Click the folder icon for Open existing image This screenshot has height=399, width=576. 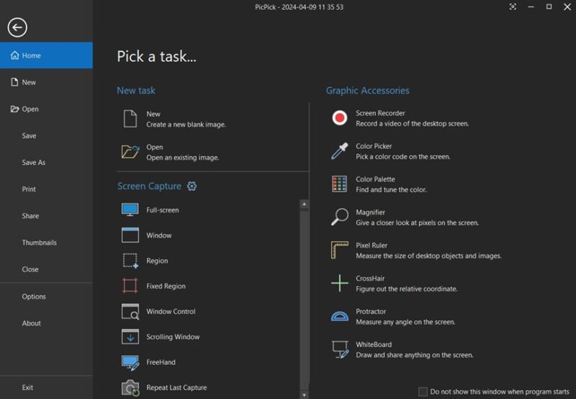point(130,151)
